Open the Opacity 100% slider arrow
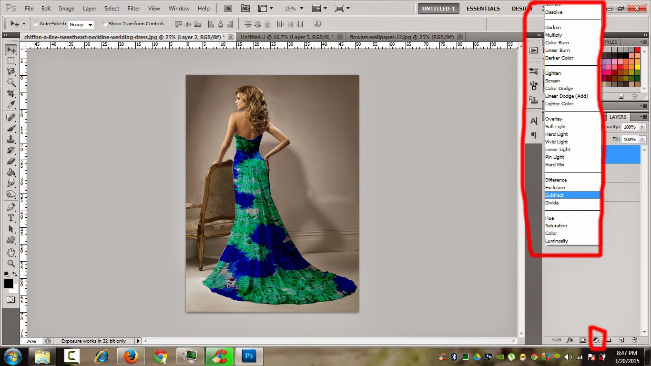Viewport: 651px width, 366px height. pos(642,127)
